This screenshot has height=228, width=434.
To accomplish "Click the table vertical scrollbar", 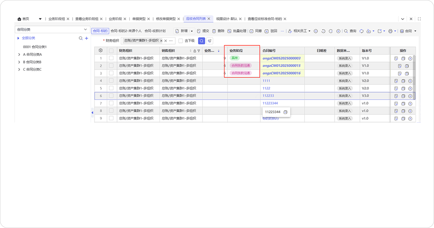I will (414, 73).
